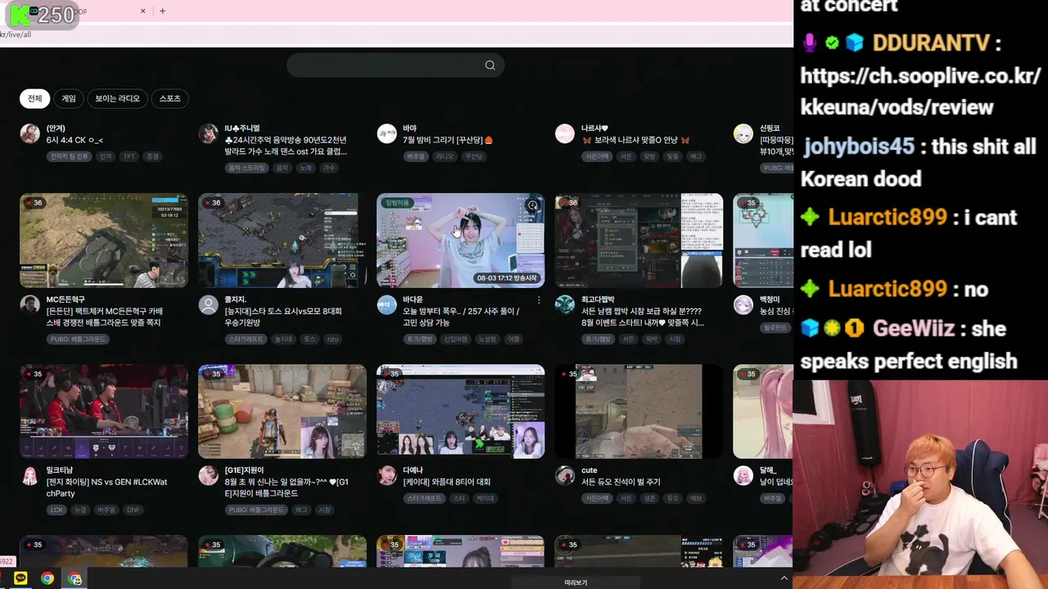This screenshot has width=1048, height=589.
Task: Click 다예나 profile avatar
Action: pos(386,475)
